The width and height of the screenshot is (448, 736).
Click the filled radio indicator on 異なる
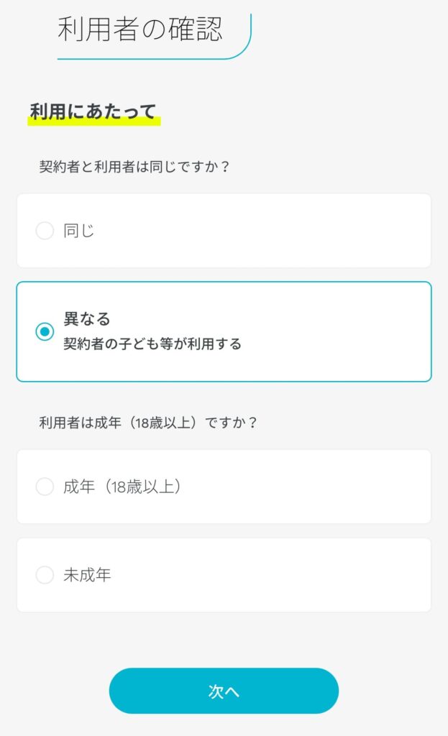[45, 331]
